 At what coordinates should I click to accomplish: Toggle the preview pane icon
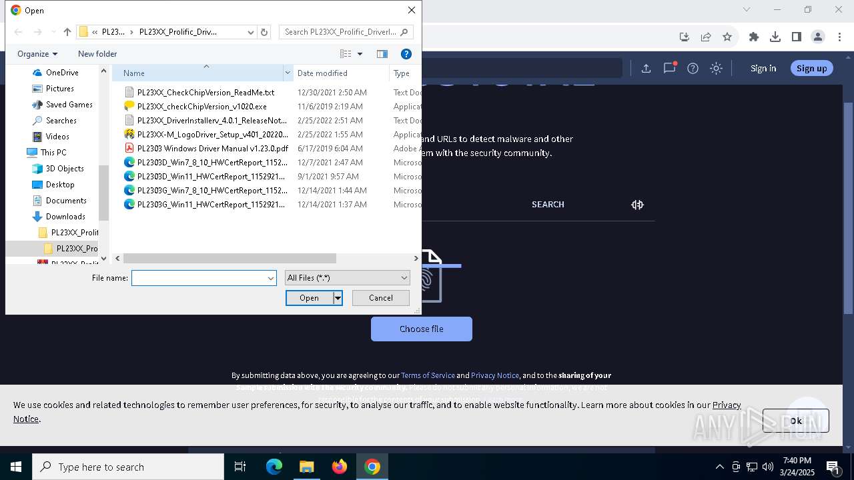(382, 54)
